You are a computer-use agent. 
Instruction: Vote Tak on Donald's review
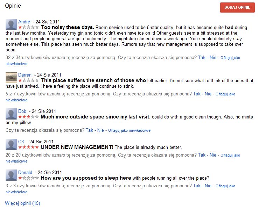(x=197, y=186)
